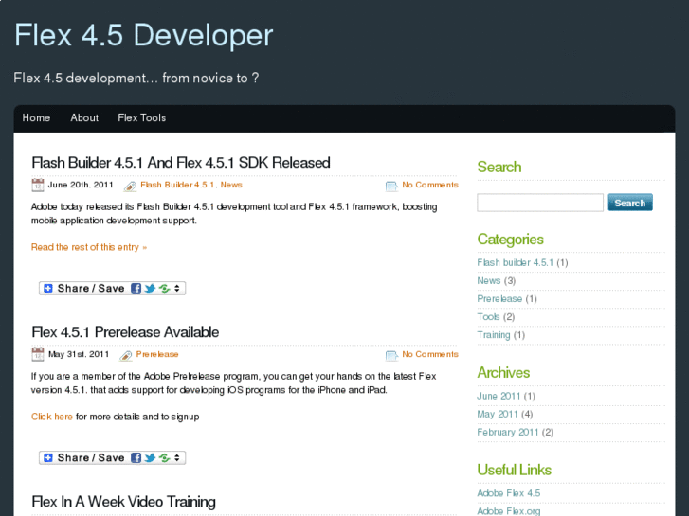Click the Flash Builder 4.5.1 tag under first post
The width and height of the screenshot is (689, 516).
pyautogui.click(x=177, y=185)
